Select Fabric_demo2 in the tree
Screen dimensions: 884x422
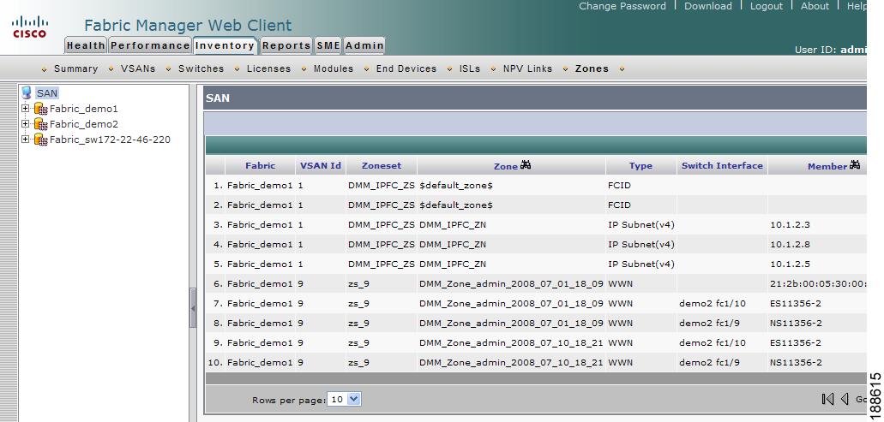83,124
